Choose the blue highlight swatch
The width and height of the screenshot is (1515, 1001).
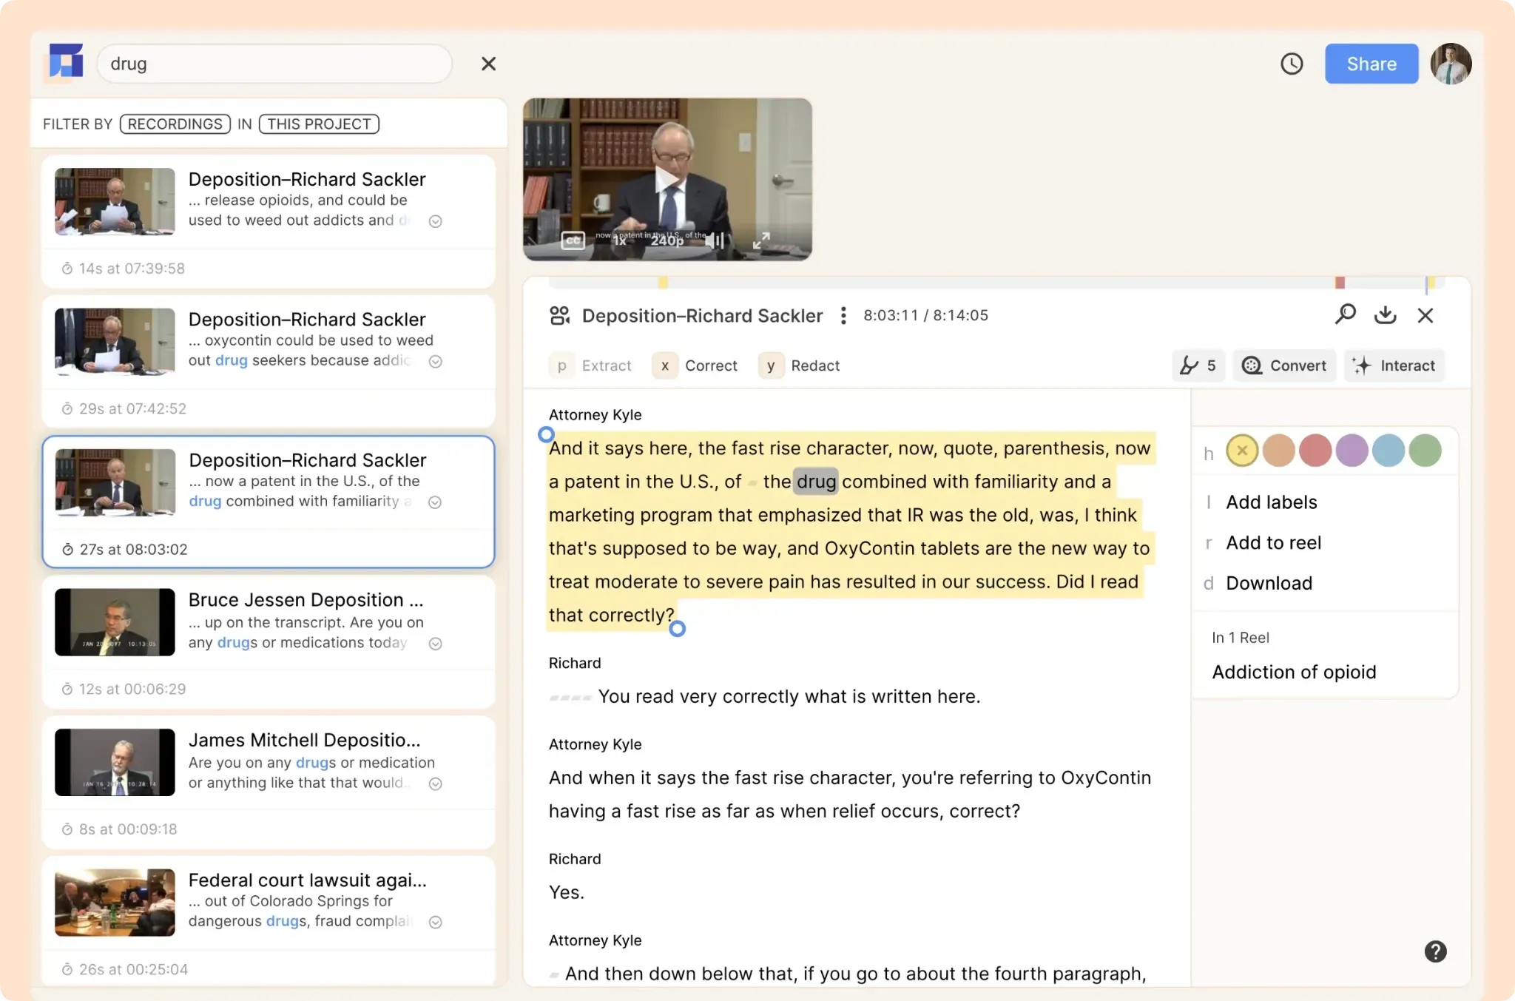(x=1389, y=451)
